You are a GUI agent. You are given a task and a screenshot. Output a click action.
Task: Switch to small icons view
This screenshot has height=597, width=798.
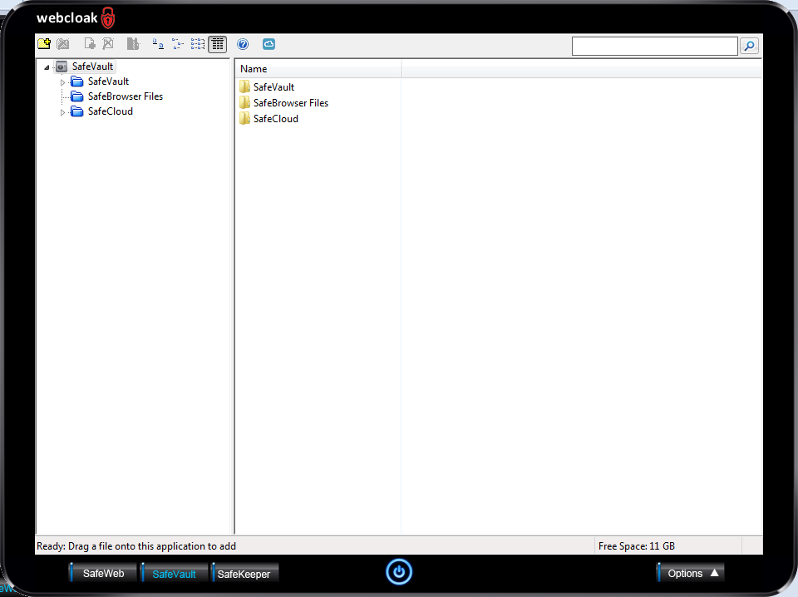tap(177, 44)
